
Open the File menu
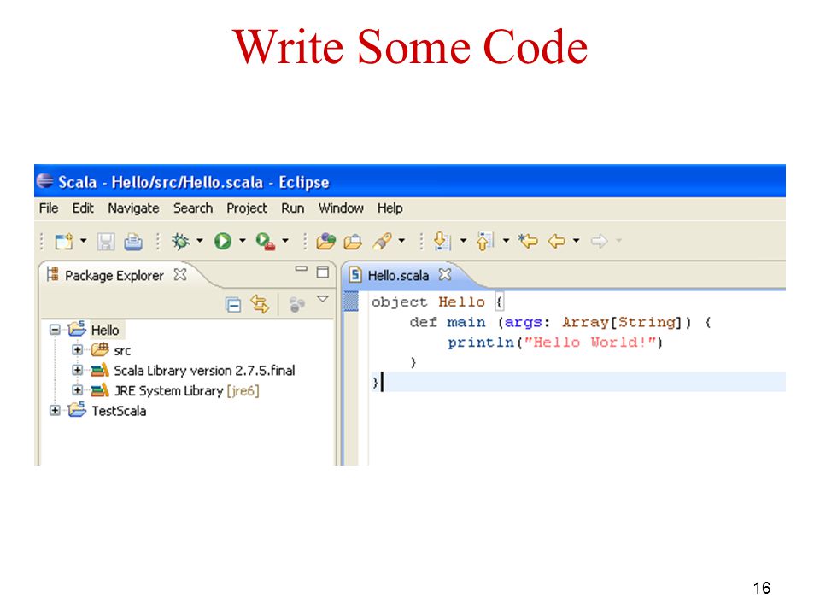(49, 208)
